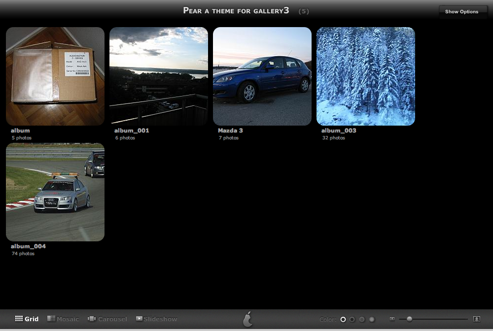Click the Mazda 3 album title
493x331 pixels.
click(230, 131)
